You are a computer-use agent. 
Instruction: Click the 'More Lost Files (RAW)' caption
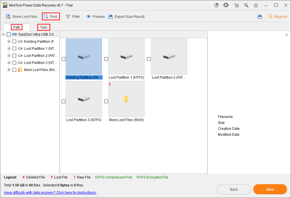(x=126, y=120)
